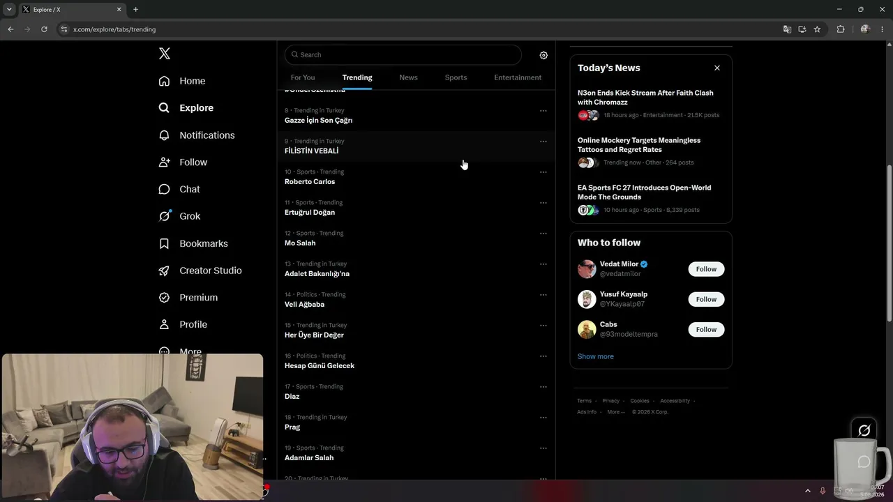Open more options for Ertuğrul Doğan trend

point(543,203)
